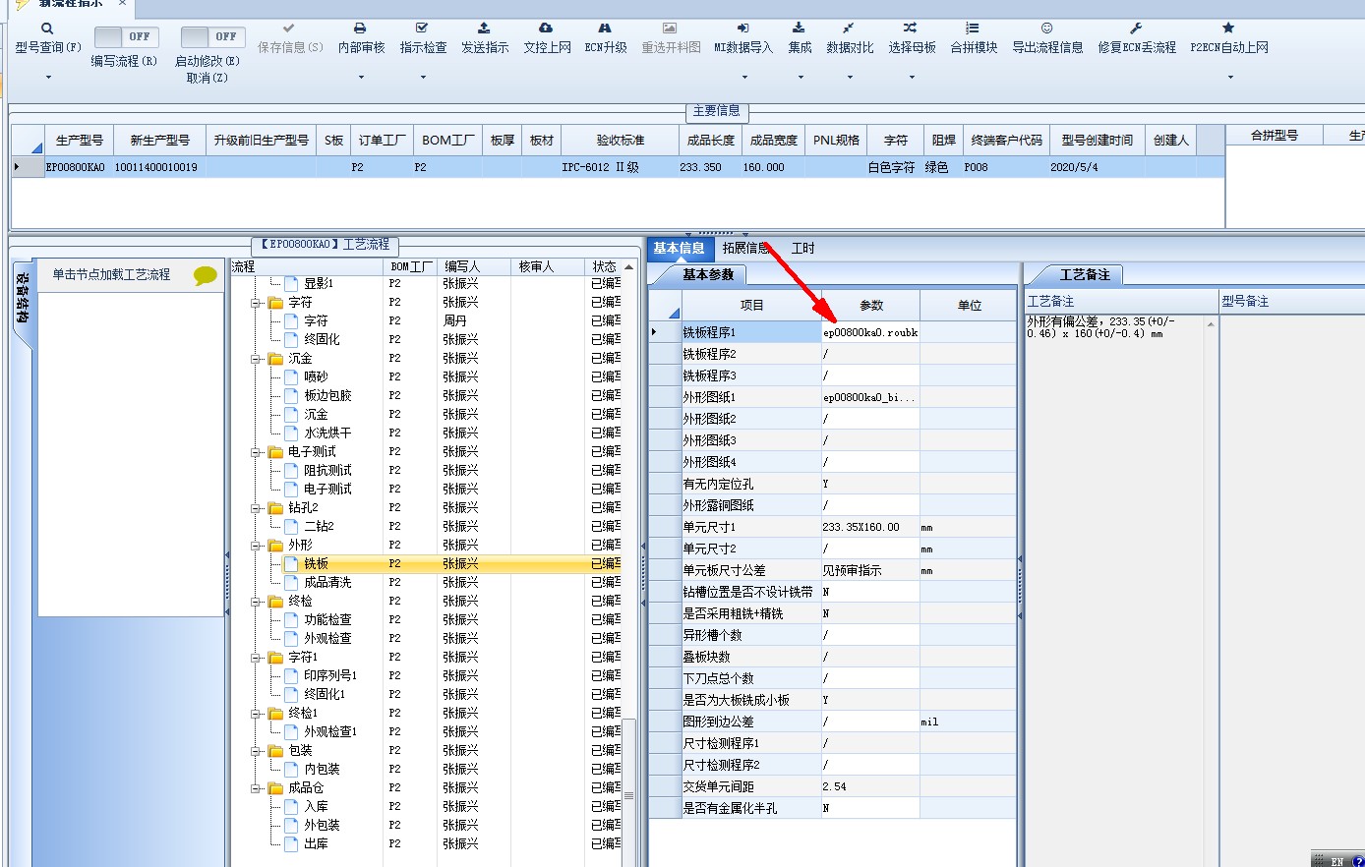Click the 功能检查 document icon
The width and height of the screenshot is (1365, 867).
pyautogui.click(x=291, y=620)
